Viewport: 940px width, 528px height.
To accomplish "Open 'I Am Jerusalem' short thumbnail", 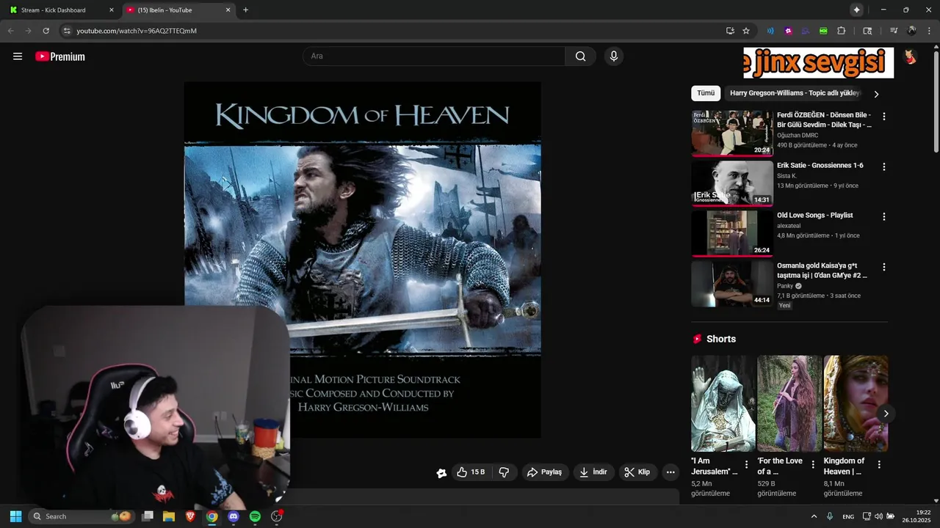I will (x=723, y=403).
